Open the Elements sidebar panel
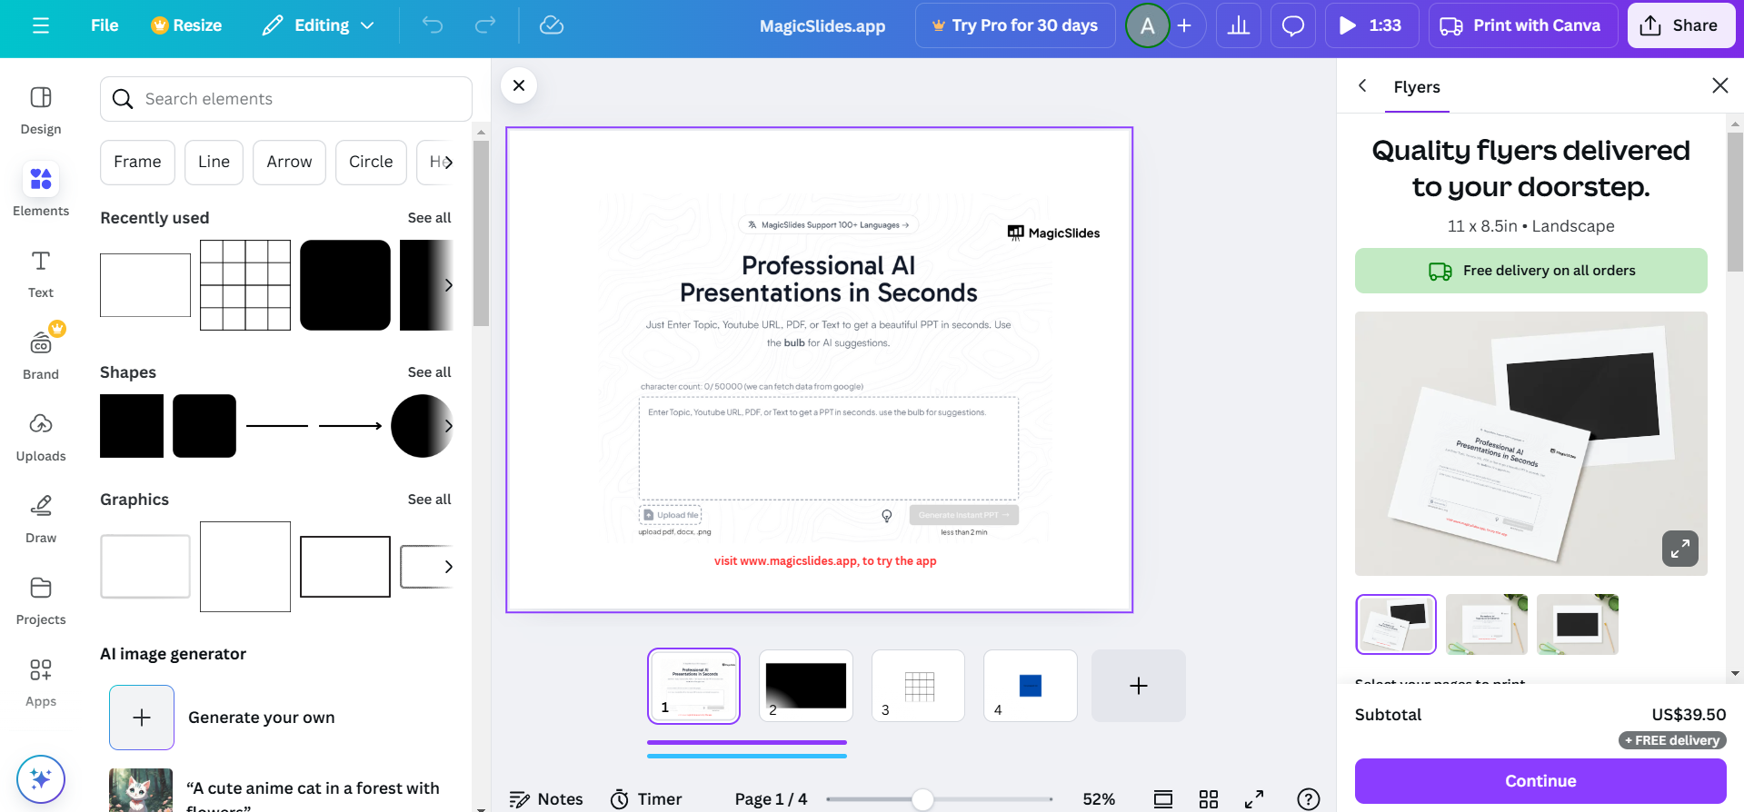This screenshot has width=1744, height=812. [x=41, y=191]
